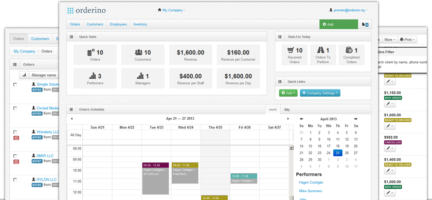
Task: Click the Orders Schedule calendar icon
Action: [71, 110]
